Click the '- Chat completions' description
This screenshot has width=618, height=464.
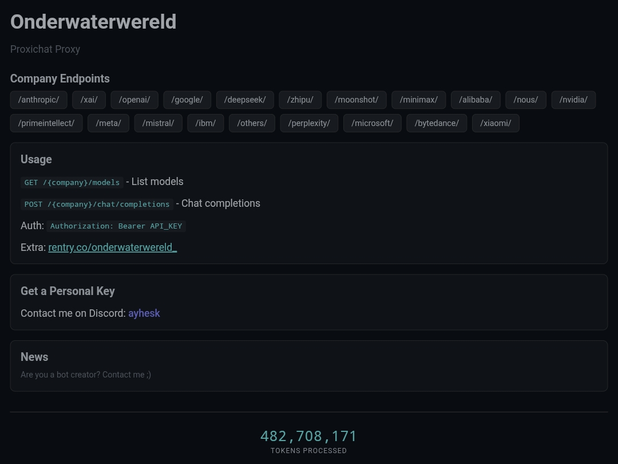218,203
